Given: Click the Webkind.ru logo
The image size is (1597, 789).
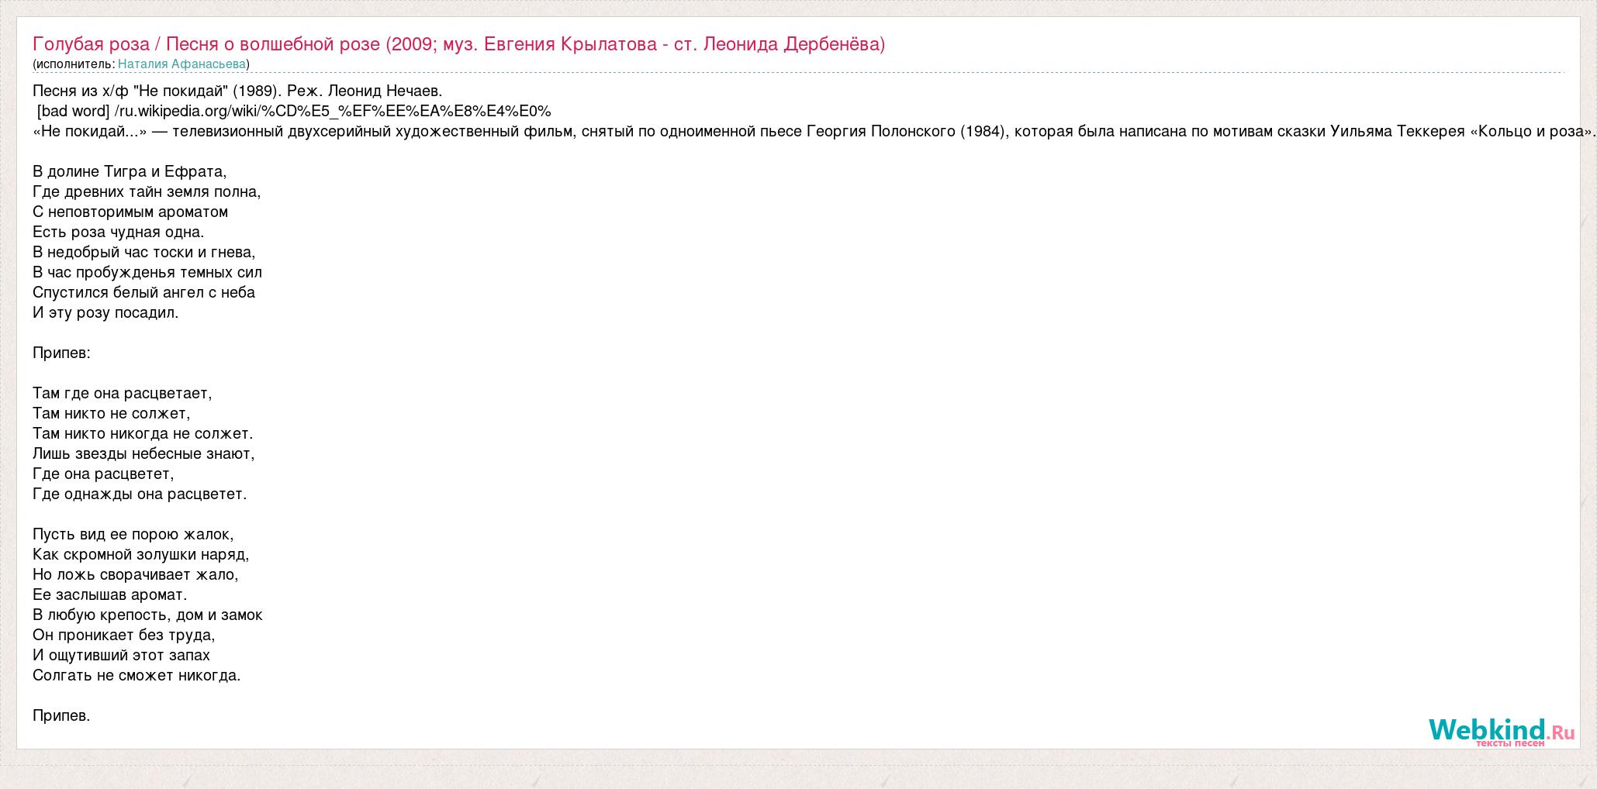Looking at the screenshot, I should tap(1501, 731).
